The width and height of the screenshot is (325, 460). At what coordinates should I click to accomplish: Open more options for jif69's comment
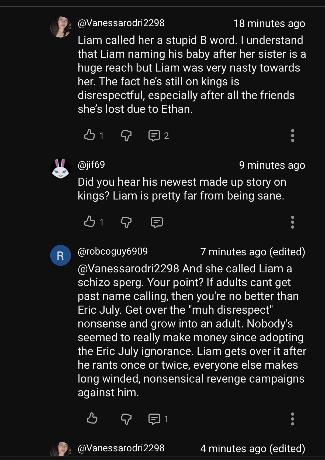tap(292, 222)
